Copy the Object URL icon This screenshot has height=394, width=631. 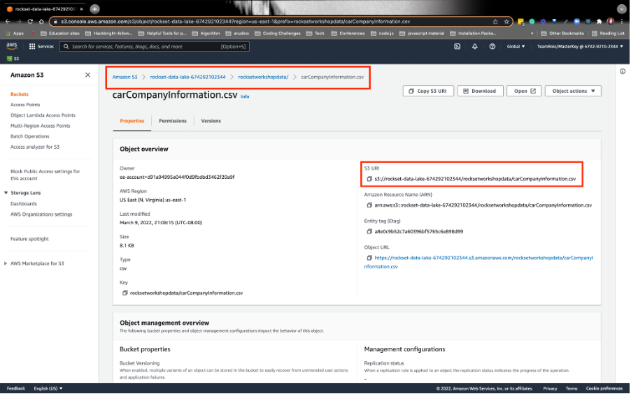pos(369,258)
